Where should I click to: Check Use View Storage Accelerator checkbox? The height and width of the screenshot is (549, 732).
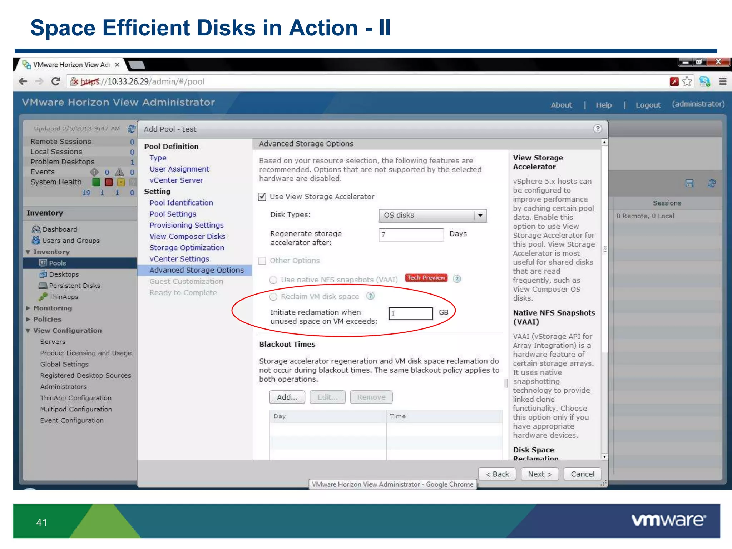(262, 197)
